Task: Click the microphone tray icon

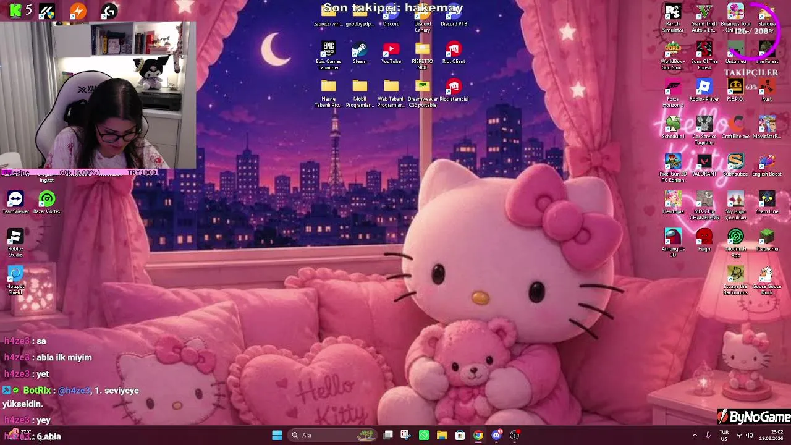Action: (x=708, y=435)
